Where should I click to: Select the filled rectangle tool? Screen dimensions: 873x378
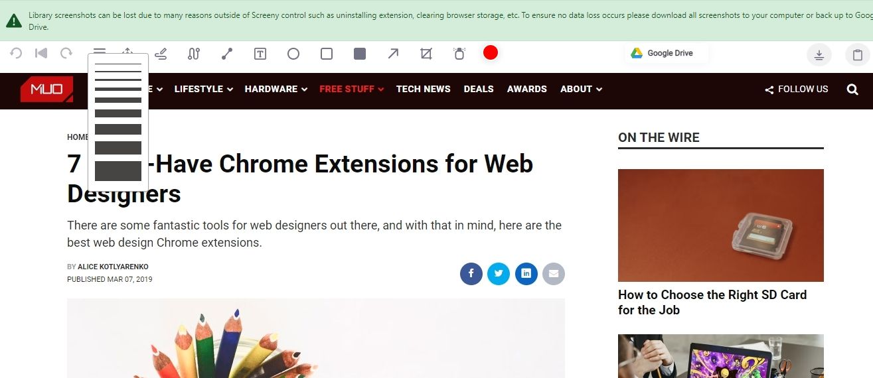360,54
